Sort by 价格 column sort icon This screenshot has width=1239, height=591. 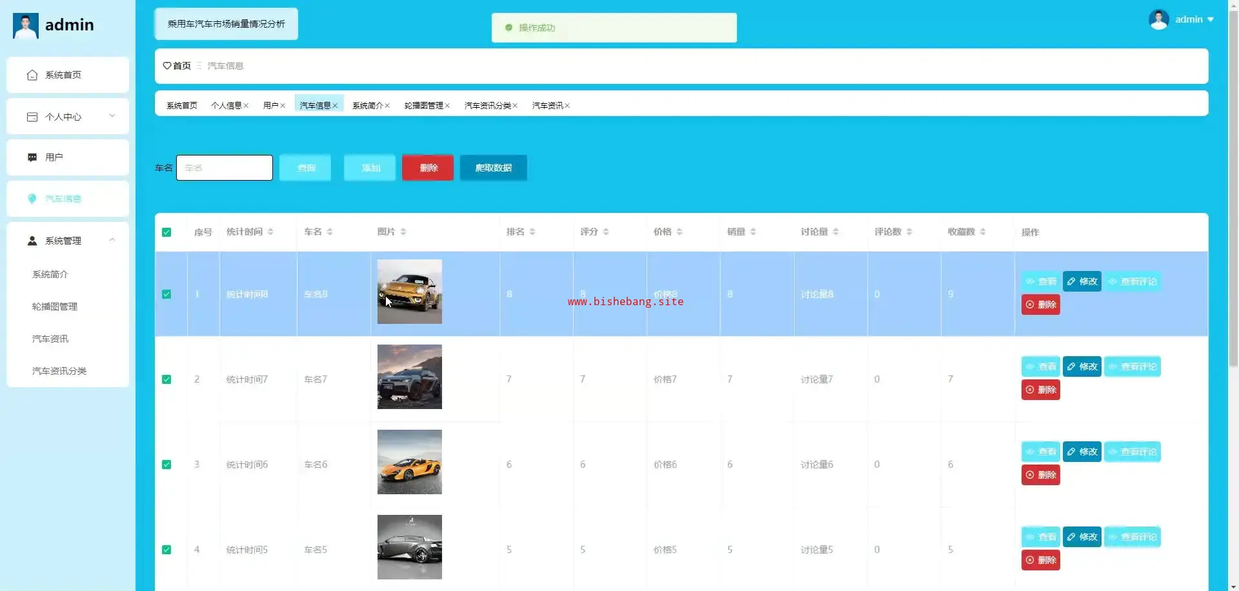[680, 232]
